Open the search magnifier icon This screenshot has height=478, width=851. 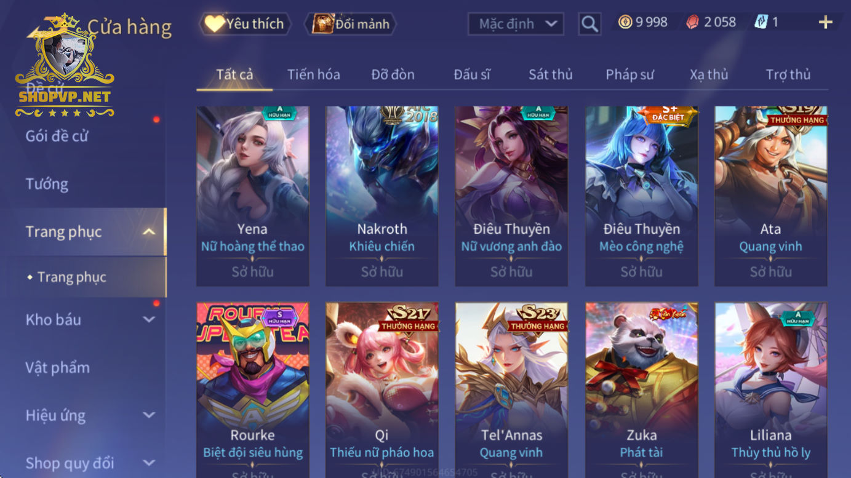click(x=589, y=24)
